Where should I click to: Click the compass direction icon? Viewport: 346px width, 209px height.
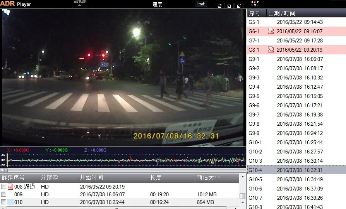255,3
